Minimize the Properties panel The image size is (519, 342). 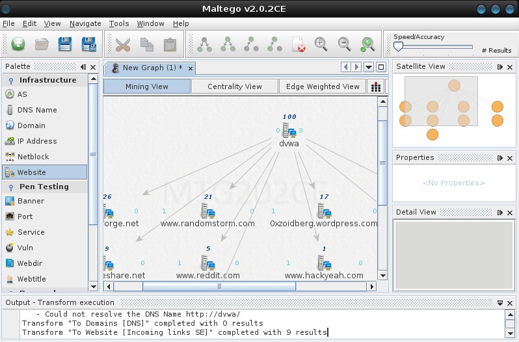point(499,158)
